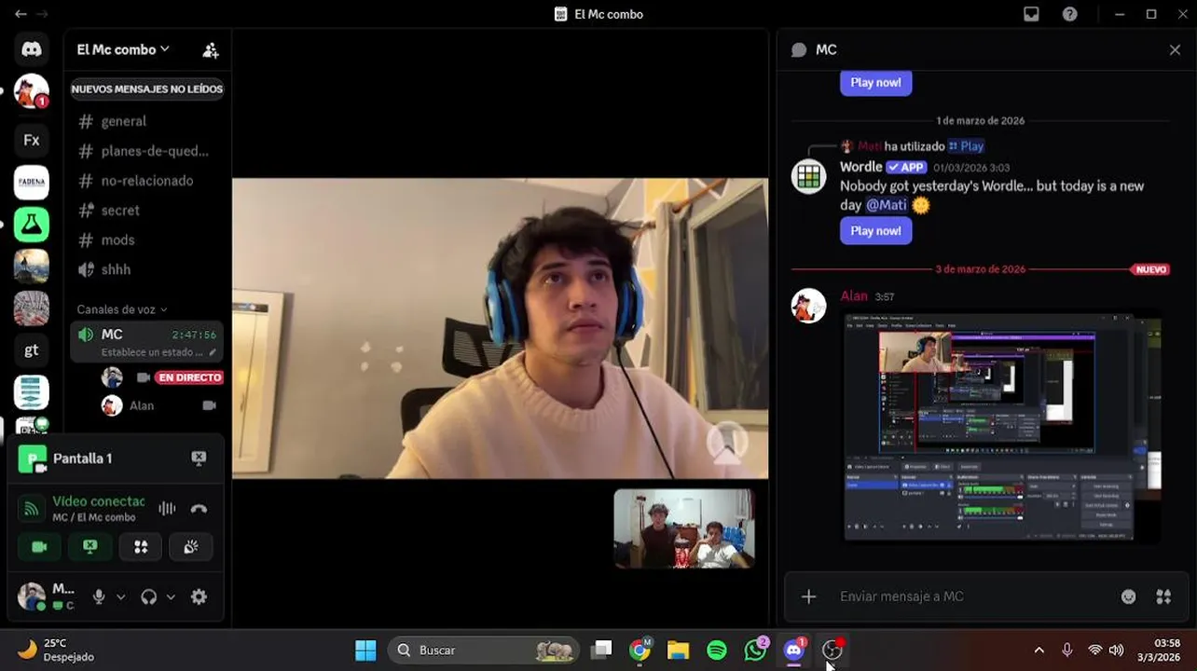This screenshot has width=1197, height=671.
Task: Open connection info signal icon
Action: [32, 509]
